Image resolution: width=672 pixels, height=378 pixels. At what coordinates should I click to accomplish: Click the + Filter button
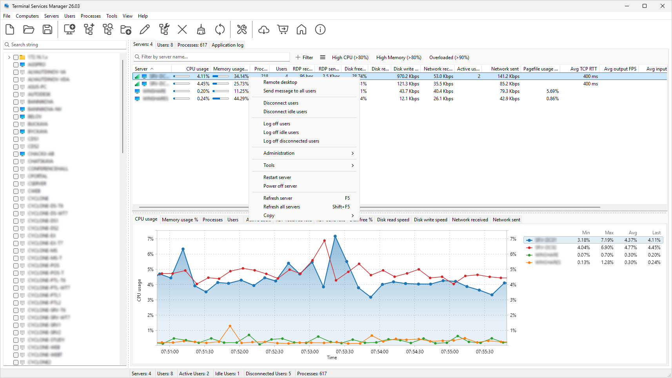pos(304,58)
